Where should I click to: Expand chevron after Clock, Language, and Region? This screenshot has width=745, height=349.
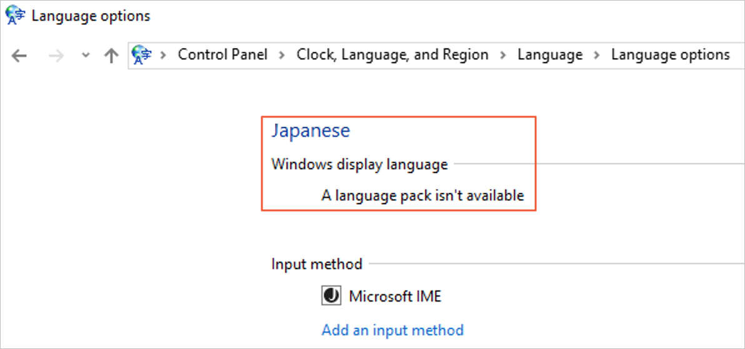[503, 55]
